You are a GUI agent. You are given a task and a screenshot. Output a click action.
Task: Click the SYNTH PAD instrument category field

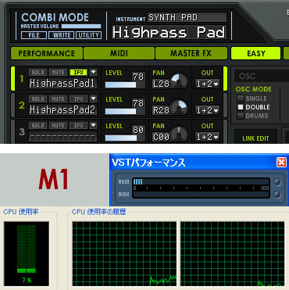pos(187,17)
